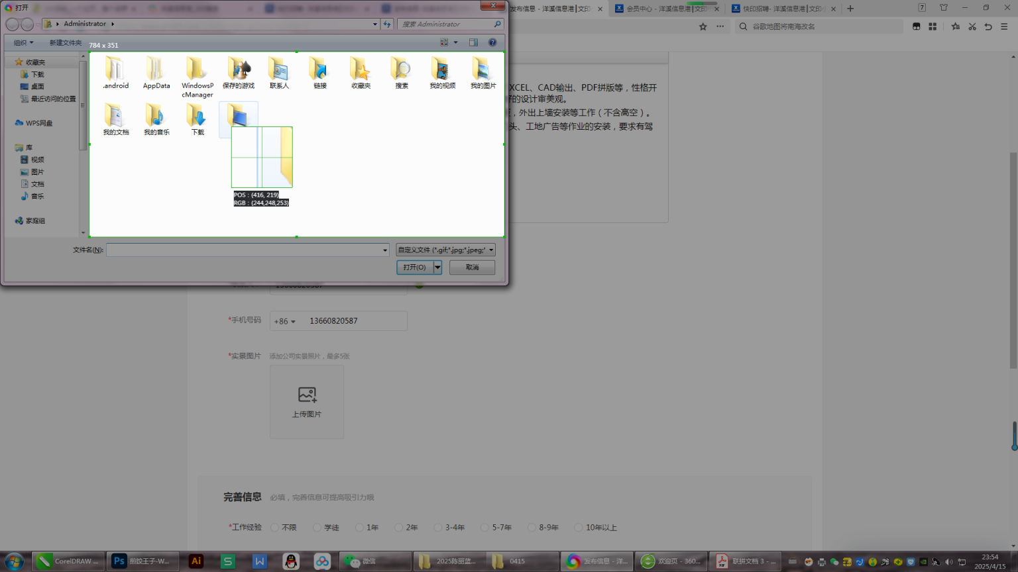Select the .android folder
The image size is (1018, 572).
[116, 73]
